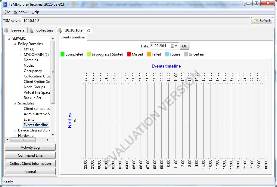Image resolution: width=277 pixels, height=187 pixels.
Task: Select Node Groups in the tree
Action: coord(34,87)
